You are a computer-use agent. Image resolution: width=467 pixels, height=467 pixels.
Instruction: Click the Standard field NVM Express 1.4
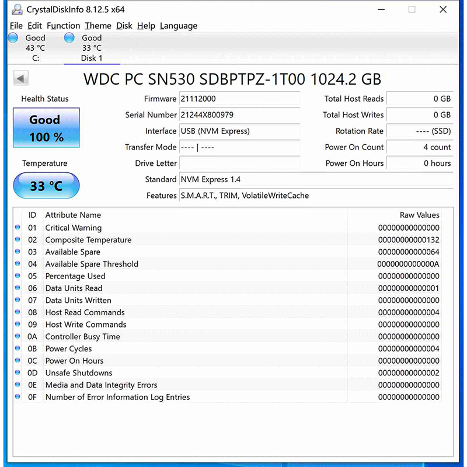tap(316, 179)
